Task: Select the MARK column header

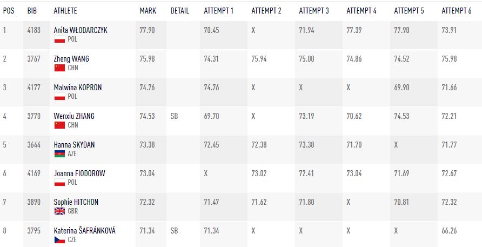Action: (x=148, y=11)
